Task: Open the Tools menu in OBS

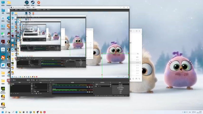Action: coord(44,10)
